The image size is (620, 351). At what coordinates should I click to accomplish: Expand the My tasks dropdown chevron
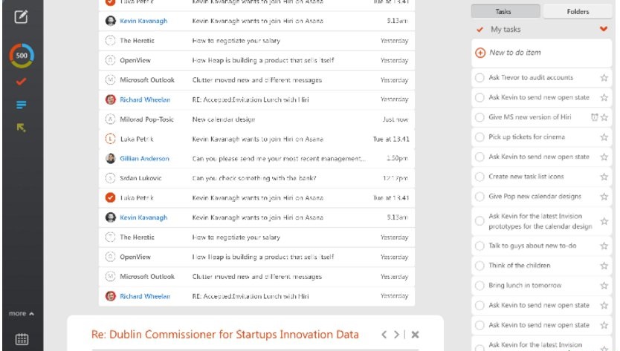pos(604,29)
